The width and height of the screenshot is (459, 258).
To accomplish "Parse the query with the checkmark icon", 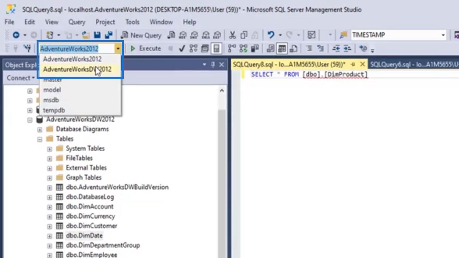I will click(182, 49).
